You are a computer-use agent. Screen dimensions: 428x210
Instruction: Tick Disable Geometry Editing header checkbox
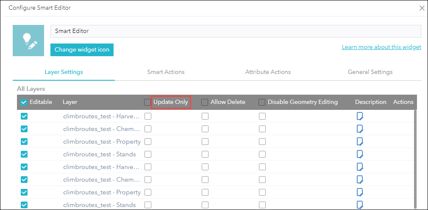262,102
